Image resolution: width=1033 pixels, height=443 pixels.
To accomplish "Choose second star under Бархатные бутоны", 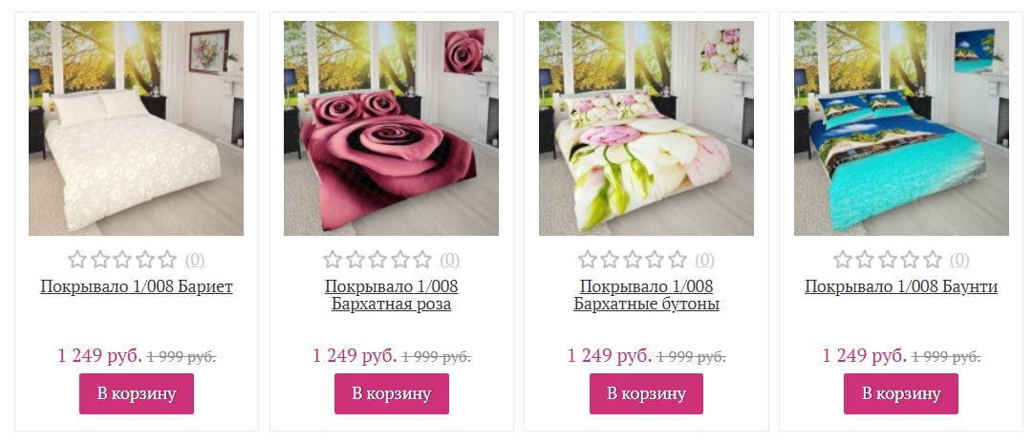I will coord(610,260).
